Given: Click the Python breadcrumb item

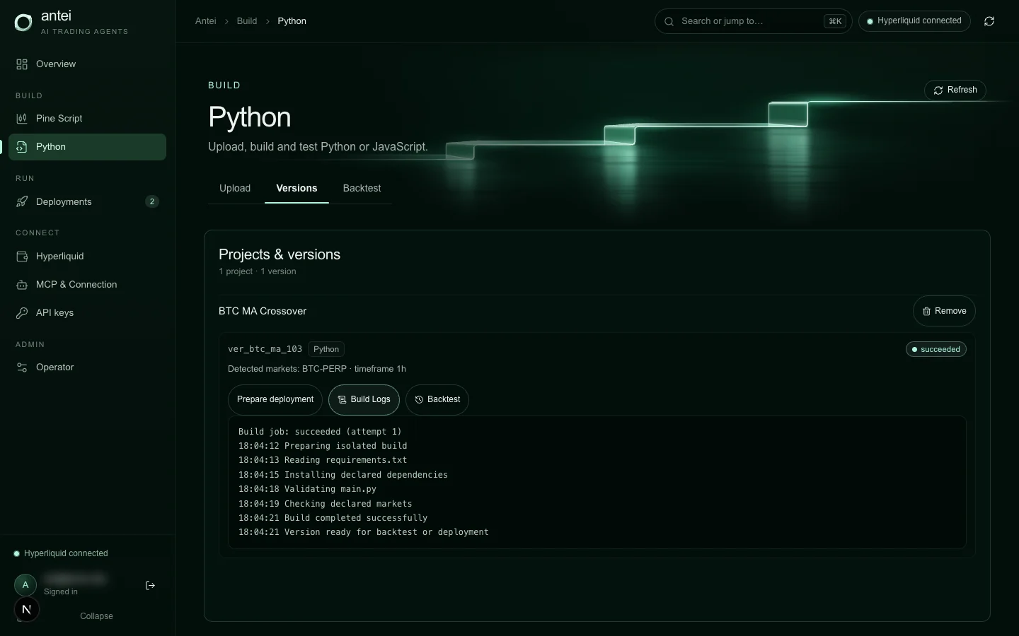Looking at the screenshot, I should click(292, 21).
